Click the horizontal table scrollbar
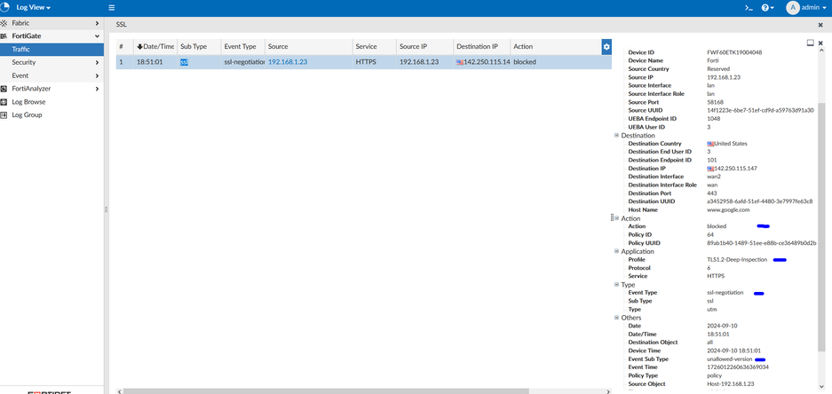The image size is (832, 394). [326, 391]
